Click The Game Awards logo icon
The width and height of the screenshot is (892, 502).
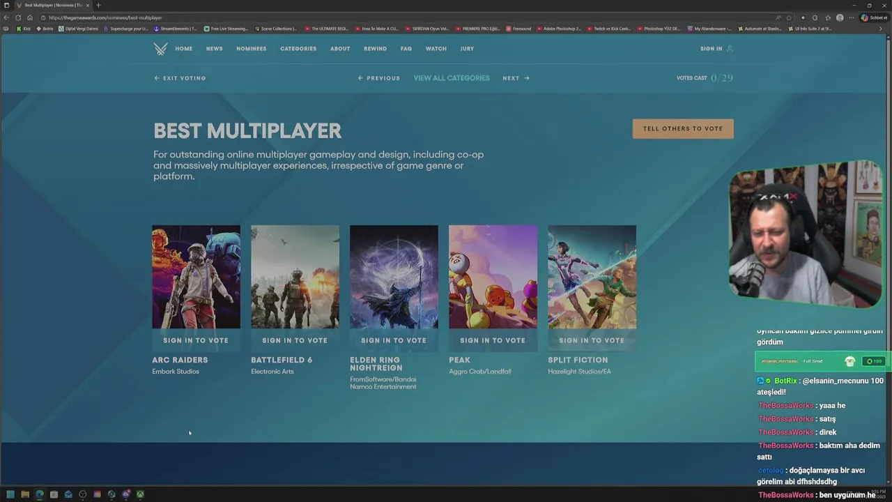160,49
